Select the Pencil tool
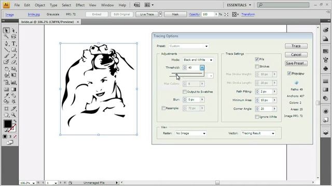The image size is (332, 186). click(x=13, y=56)
